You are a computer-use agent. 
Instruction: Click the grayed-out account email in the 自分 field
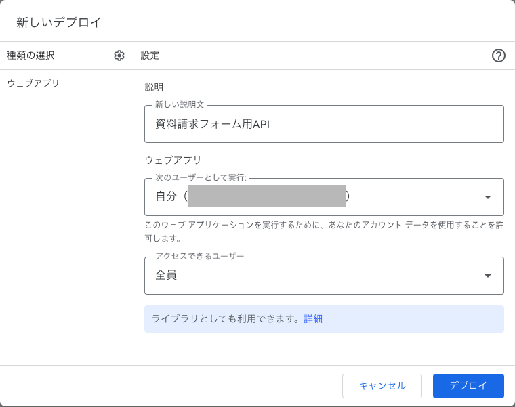(x=267, y=196)
